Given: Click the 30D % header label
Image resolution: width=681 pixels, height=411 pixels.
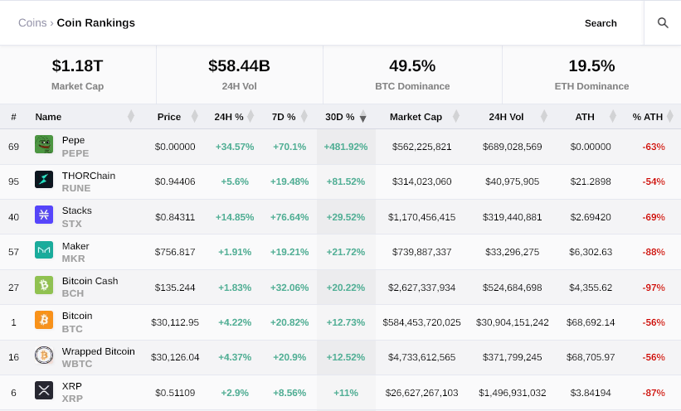Looking at the screenshot, I should click(x=339, y=117).
